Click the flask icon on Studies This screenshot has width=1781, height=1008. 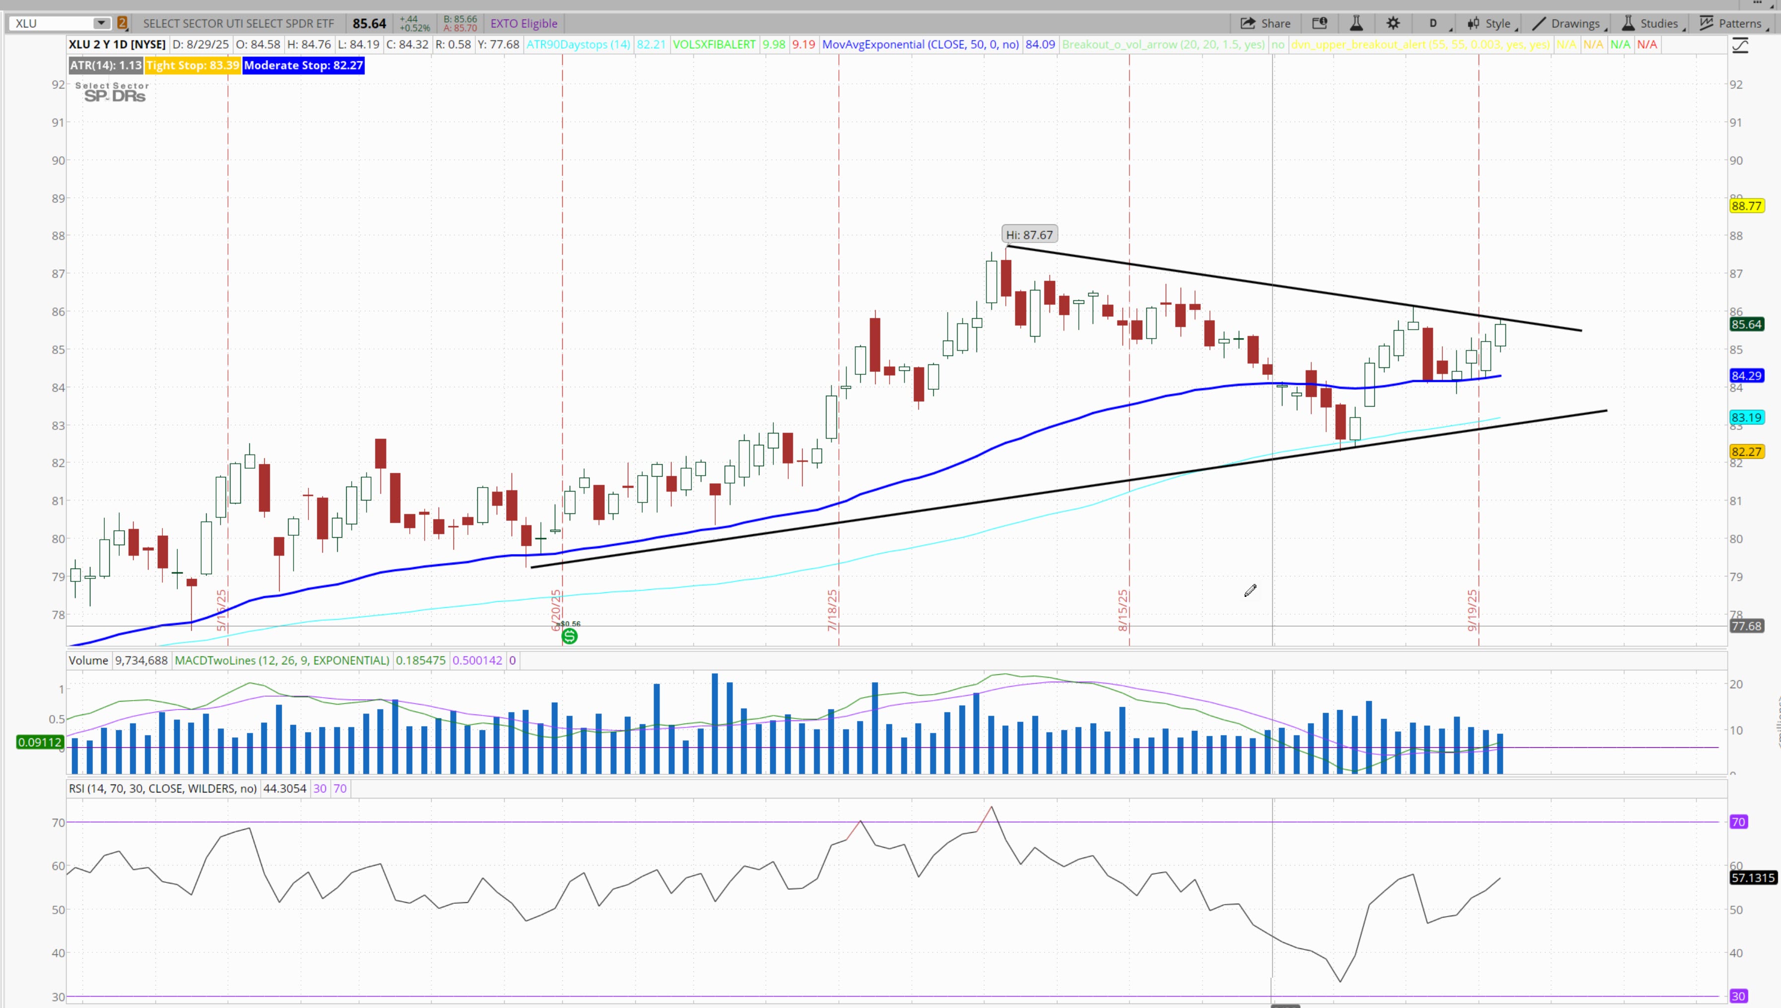(x=1629, y=23)
